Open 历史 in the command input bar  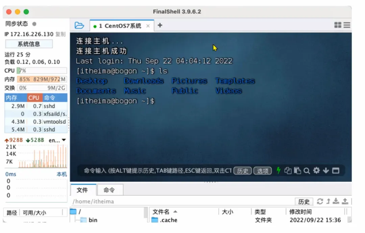(243, 171)
